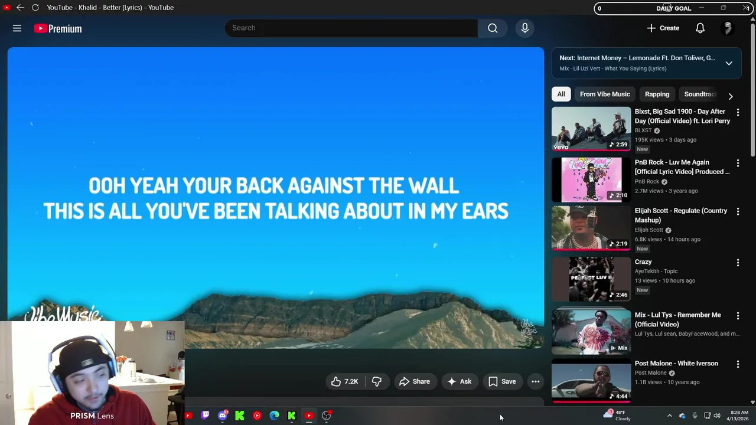Image resolution: width=756 pixels, height=425 pixels.
Task: Select the Rapping filter chip
Action: coord(657,94)
